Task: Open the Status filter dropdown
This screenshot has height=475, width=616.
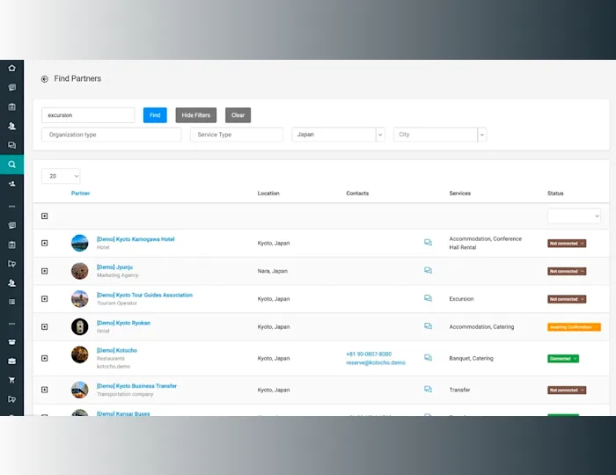Action: (x=574, y=216)
